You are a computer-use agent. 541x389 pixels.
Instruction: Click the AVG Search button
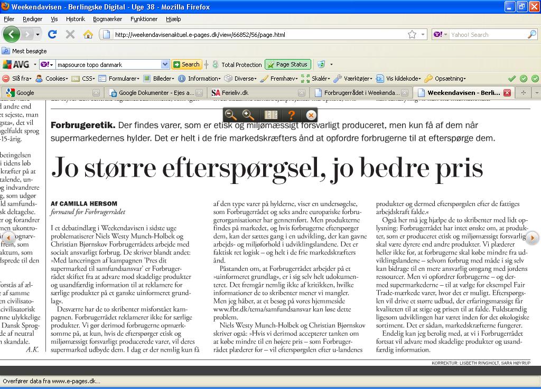tap(186, 64)
